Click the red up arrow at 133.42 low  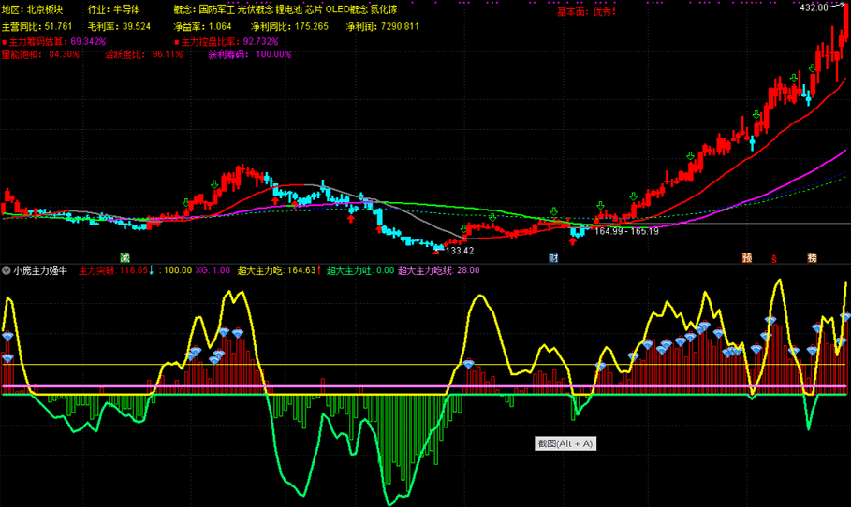[x=436, y=250]
